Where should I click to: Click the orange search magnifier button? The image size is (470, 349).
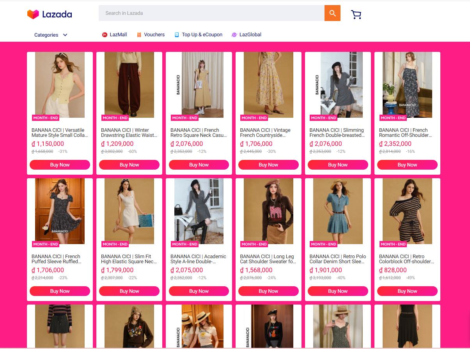point(332,13)
